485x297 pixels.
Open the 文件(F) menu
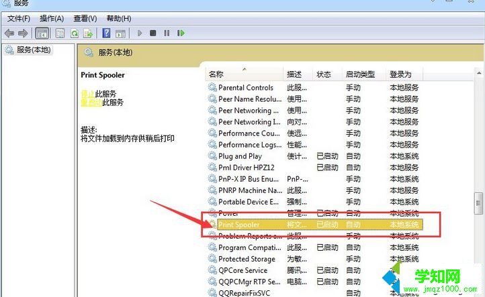coord(19,19)
